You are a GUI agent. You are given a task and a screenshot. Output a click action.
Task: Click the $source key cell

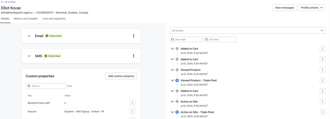[x=32, y=111]
